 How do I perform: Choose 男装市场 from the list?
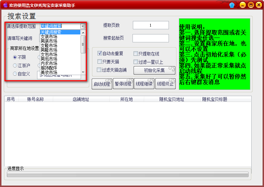60,41
